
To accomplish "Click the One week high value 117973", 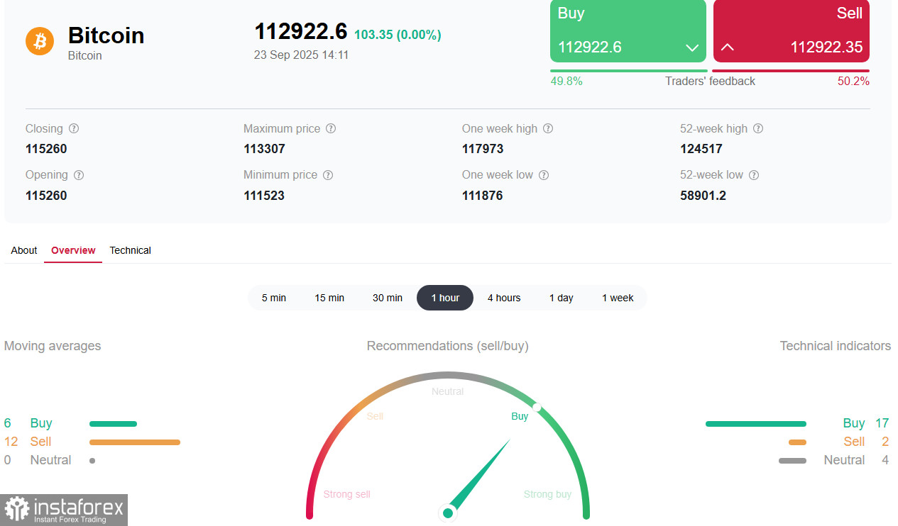I will click(x=483, y=149).
